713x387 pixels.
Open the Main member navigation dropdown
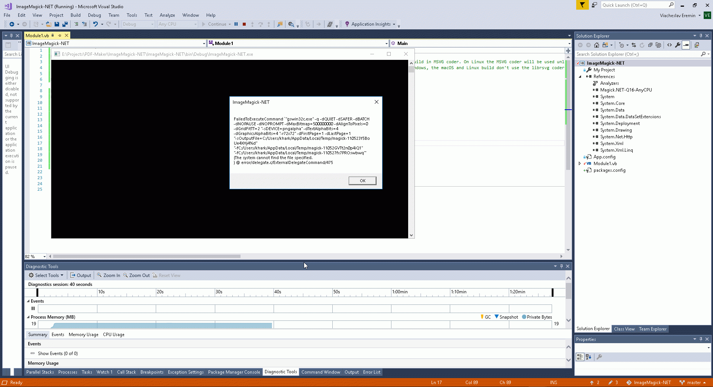[x=481, y=43]
